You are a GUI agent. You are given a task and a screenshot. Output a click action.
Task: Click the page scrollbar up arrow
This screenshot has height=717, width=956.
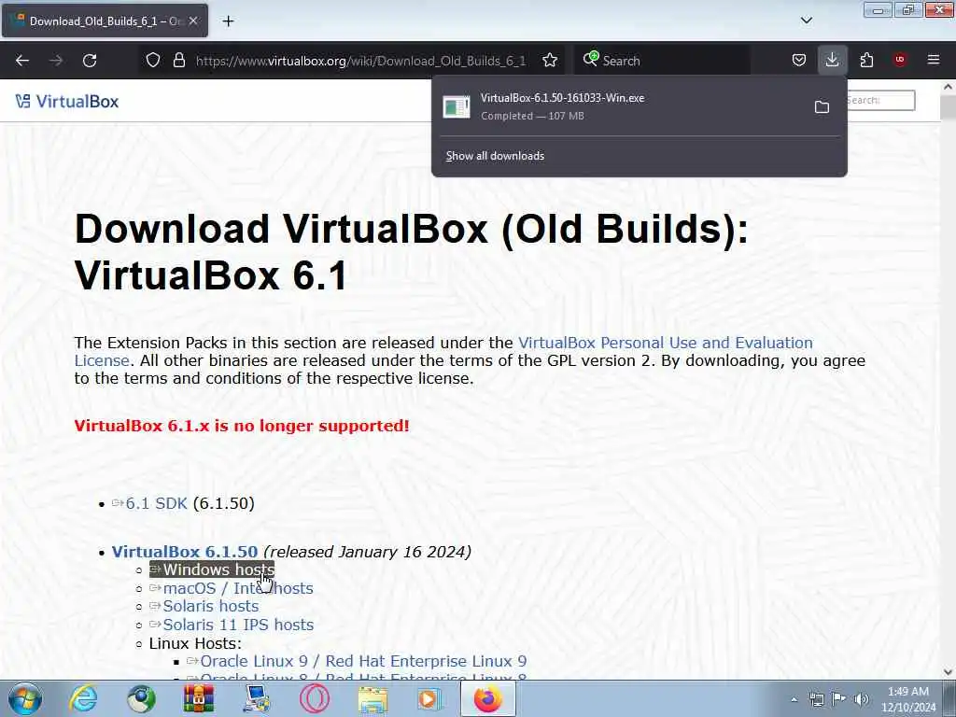pos(948,87)
